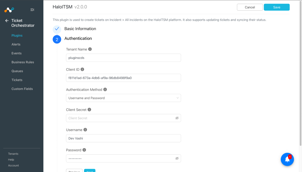The image size is (302, 172).
Task: Open the Password info icon
Action: point(84,150)
